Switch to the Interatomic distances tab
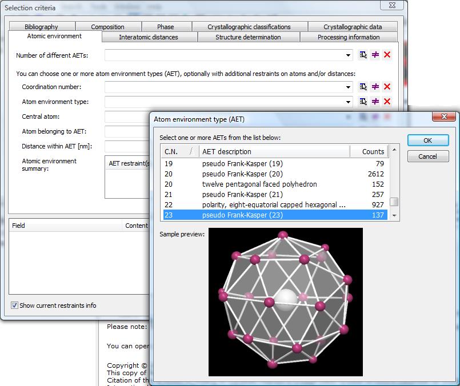The width and height of the screenshot is (460, 386). (x=148, y=37)
